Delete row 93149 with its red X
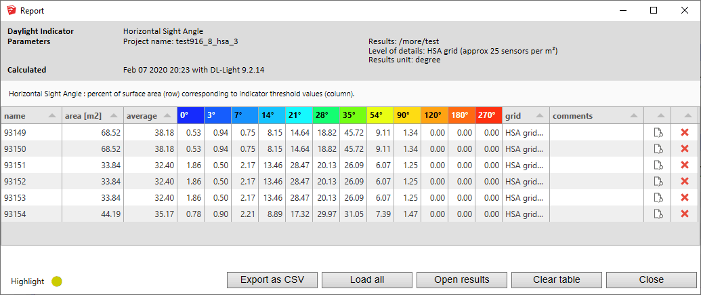The width and height of the screenshot is (701, 295). click(x=684, y=132)
